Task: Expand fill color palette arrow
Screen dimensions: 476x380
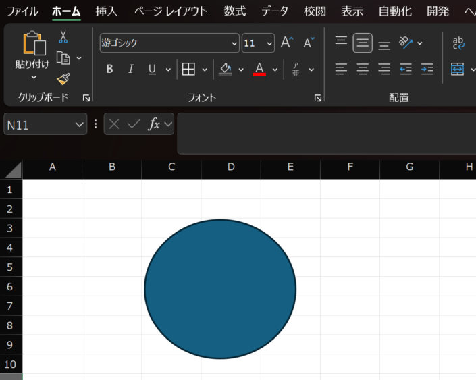Action: 241,70
